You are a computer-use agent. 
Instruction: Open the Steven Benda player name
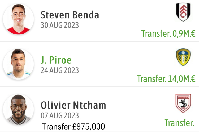(70, 15)
